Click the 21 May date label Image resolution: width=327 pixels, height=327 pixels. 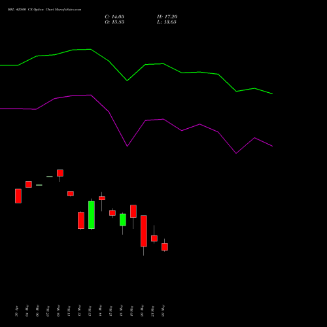coord(152,311)
